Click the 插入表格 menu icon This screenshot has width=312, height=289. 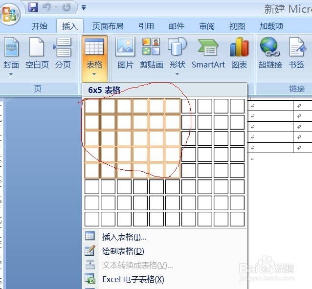click(90, 236)
